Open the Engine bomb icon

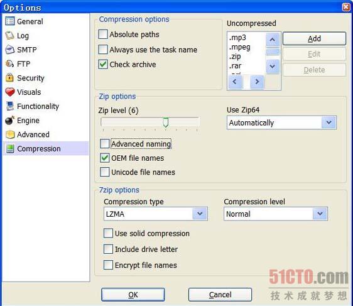point(10,120)
